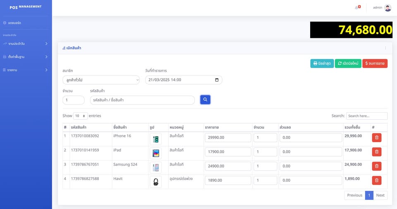Click the red จบการขาย button
397x209 pixels.
click(375, 64)
